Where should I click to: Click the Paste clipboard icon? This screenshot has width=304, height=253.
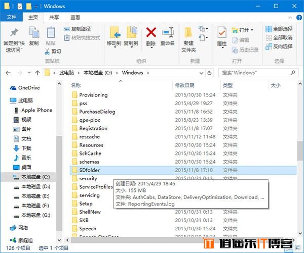coord(51,32)
